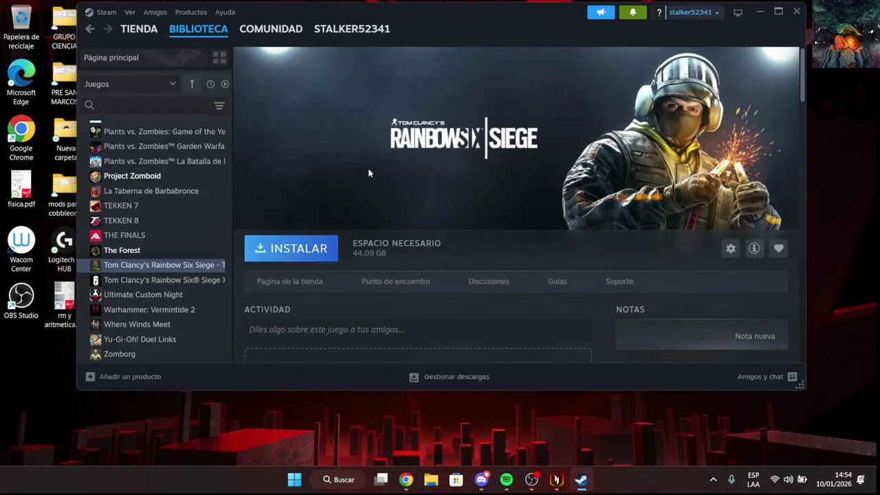Open game settings gear icon
880x495 pixels.
(x=731, y=249)
